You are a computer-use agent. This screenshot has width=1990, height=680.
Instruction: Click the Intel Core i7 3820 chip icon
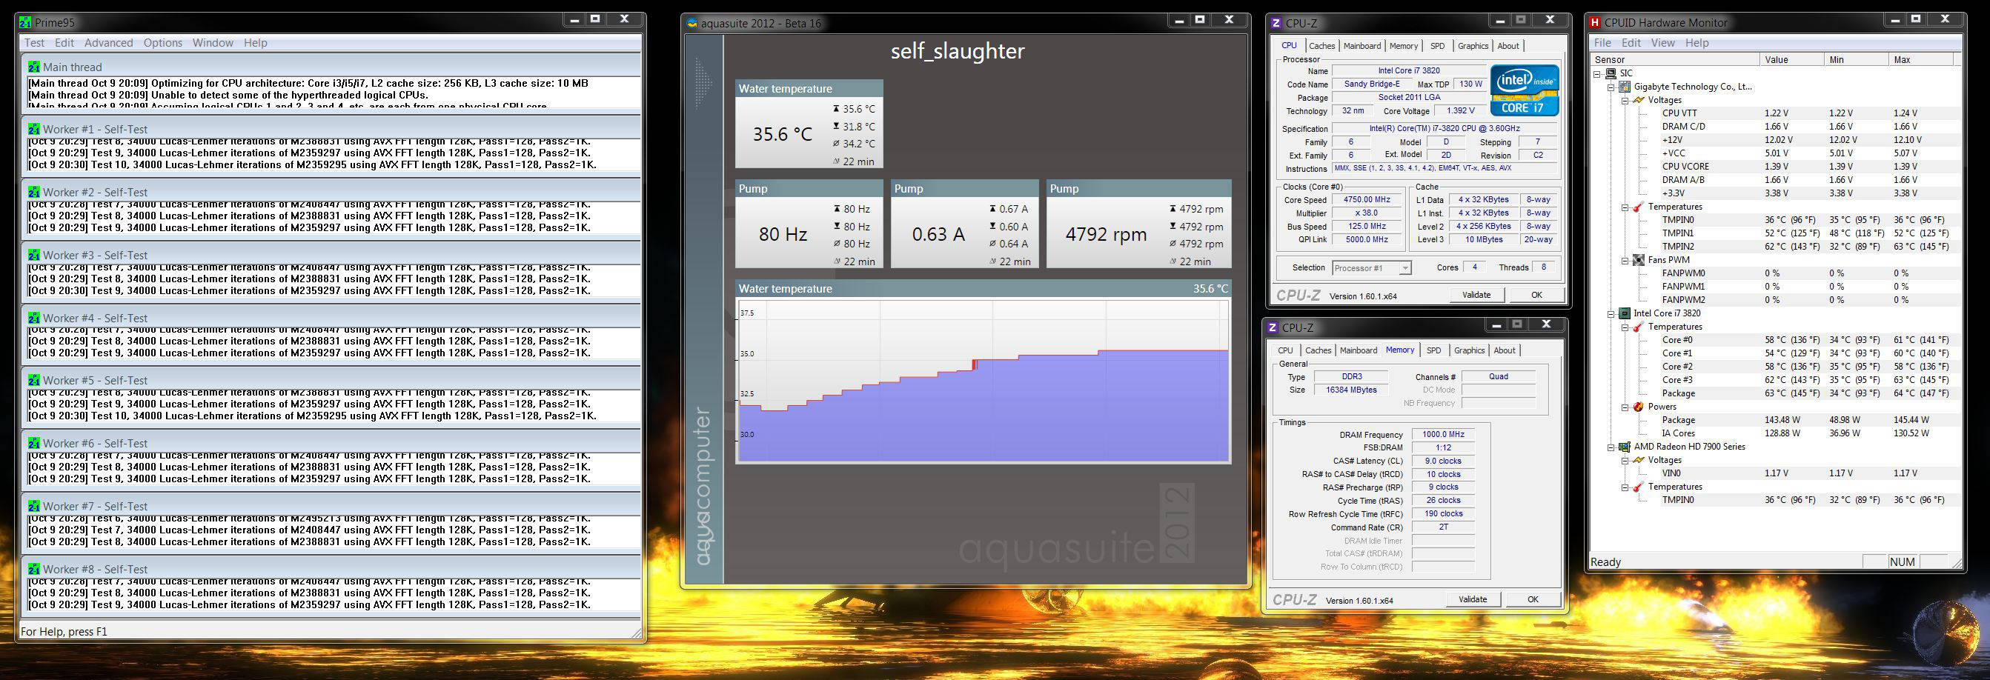pyautogui.click(x=1625, y=313)
